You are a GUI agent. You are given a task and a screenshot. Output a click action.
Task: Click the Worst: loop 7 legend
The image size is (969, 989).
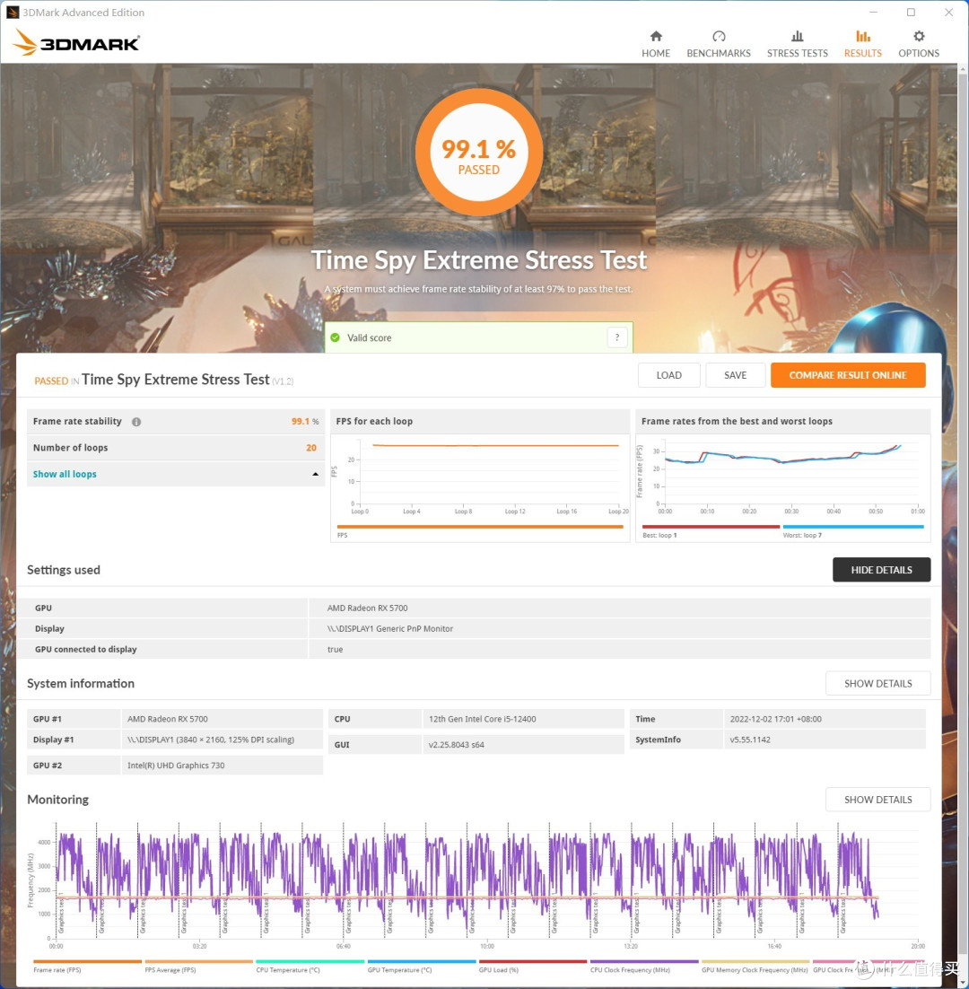(852, 531)
